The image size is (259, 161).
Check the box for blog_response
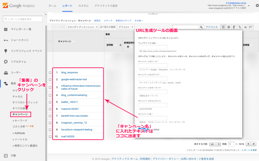[x=50, y=73]
